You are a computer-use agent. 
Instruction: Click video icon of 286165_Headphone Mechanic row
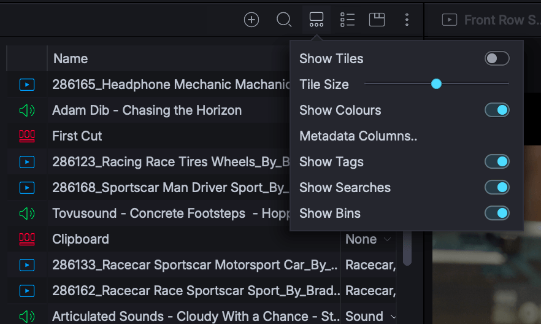coord(27,85)
